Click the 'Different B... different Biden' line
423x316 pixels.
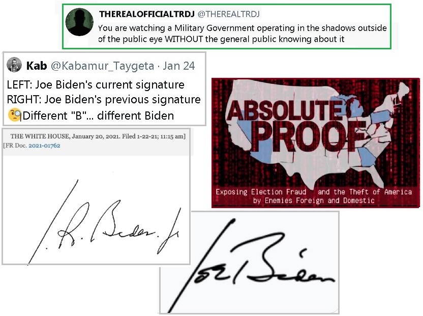click(98, 116)
